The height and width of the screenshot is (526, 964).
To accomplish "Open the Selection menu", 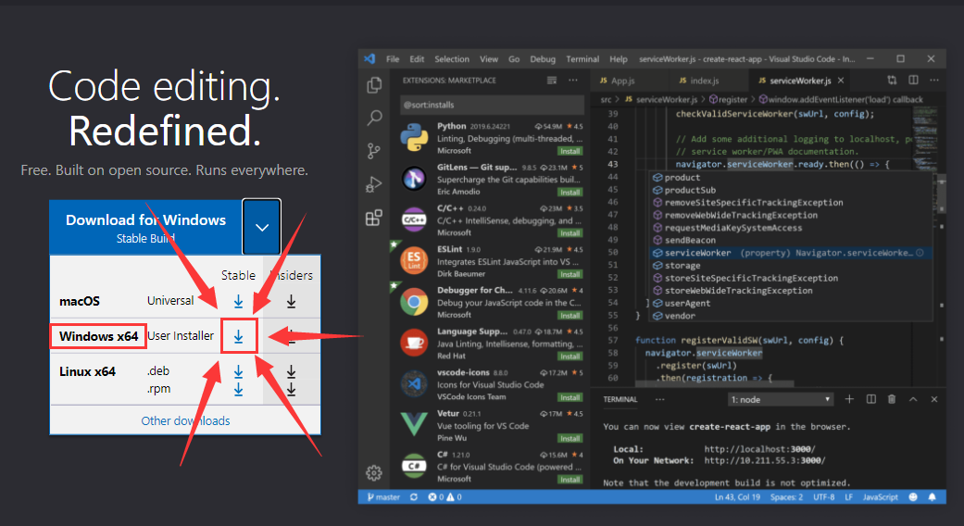I will click(452, 59).
